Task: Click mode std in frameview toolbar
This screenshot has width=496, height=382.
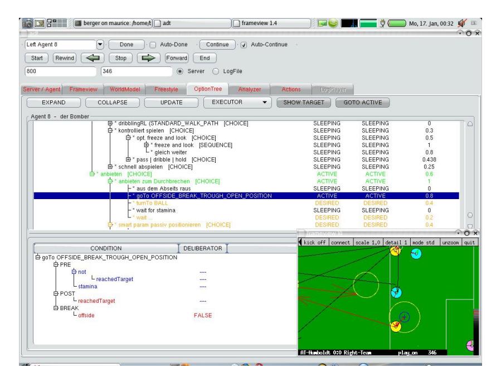Action: (424, 243)
